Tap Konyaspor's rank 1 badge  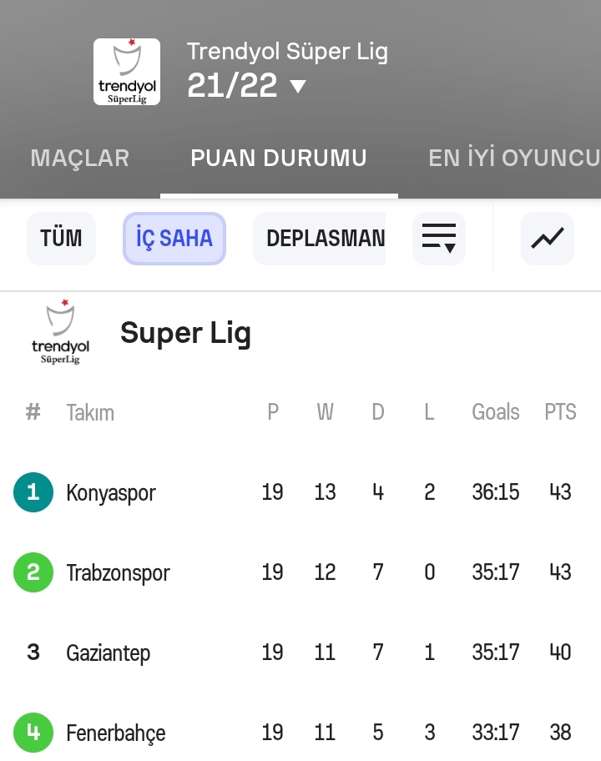point(33,492)
